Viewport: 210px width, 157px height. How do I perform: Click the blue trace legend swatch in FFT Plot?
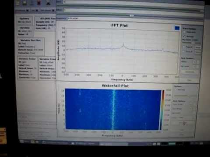point(177,28)
